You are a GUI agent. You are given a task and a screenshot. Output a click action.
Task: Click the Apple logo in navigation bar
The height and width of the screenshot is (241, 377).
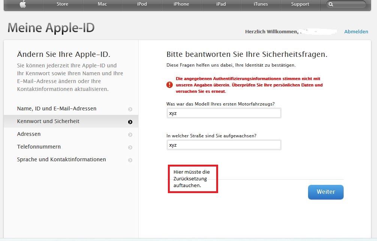[x=23, y=4]
